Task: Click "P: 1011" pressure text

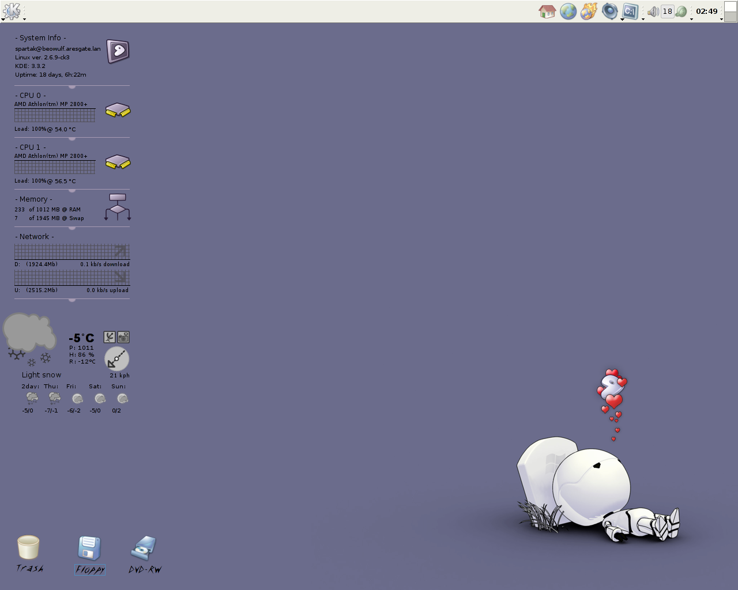Action: click(81, 348)
